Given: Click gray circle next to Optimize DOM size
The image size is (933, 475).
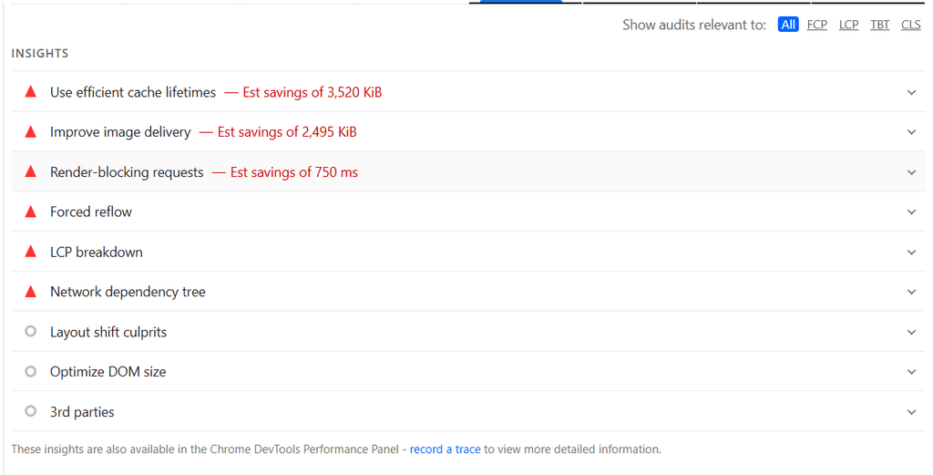Looking at the screenshot, I should pos(31,371).
